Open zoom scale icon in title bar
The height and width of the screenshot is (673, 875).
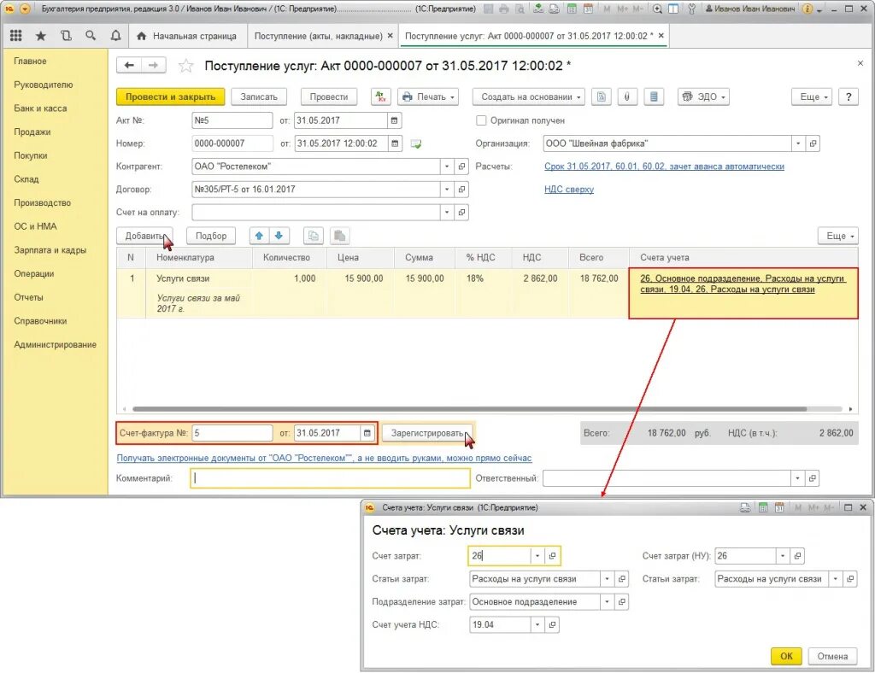[x=657, y=9]
